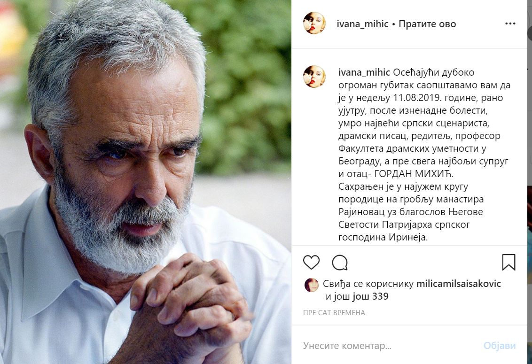Click ivana_mihic avatar beside the caption
Image resolution: width=532 pixels, height=364 pixels.
314,77
